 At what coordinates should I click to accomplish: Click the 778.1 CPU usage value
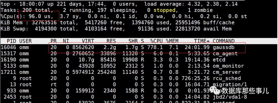[155, 47]
